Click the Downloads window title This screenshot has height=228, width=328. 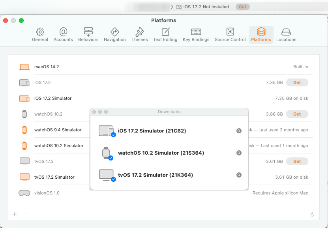(x=169, y=112)
